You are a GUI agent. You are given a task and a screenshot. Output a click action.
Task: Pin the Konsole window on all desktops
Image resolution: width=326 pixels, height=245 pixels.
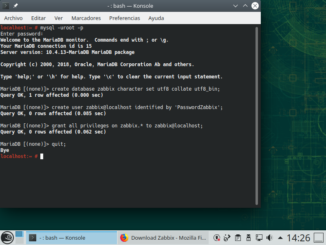click(x=15, y=6)
